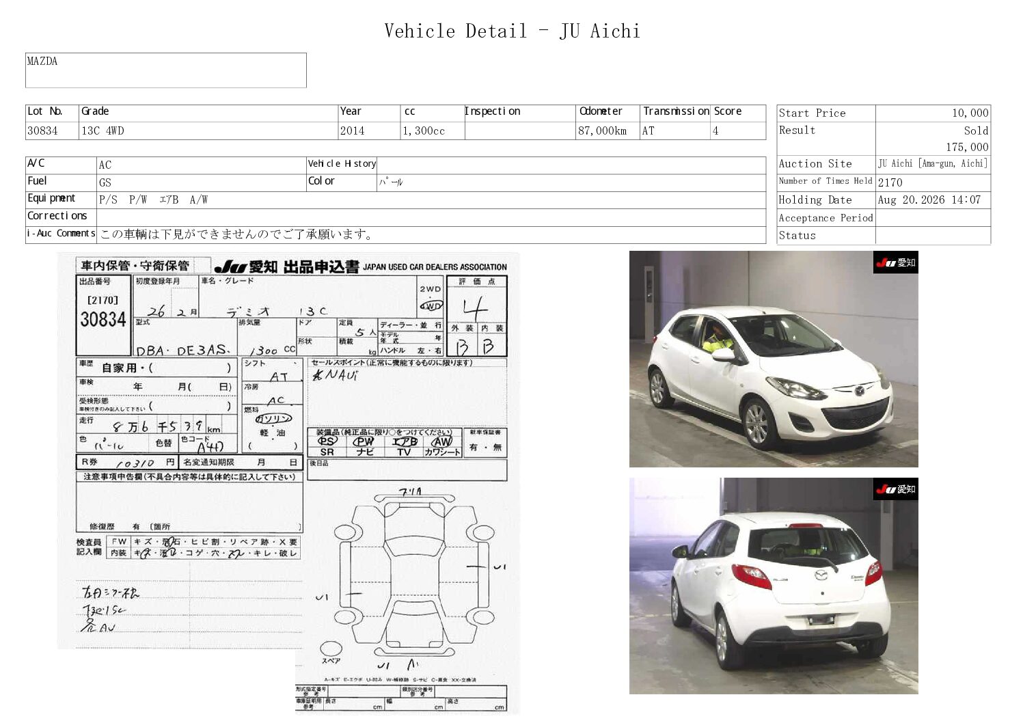
Task: Click 'JU Aichi [Ama-gun, Aichi]' site value
Action: point(933,164)
